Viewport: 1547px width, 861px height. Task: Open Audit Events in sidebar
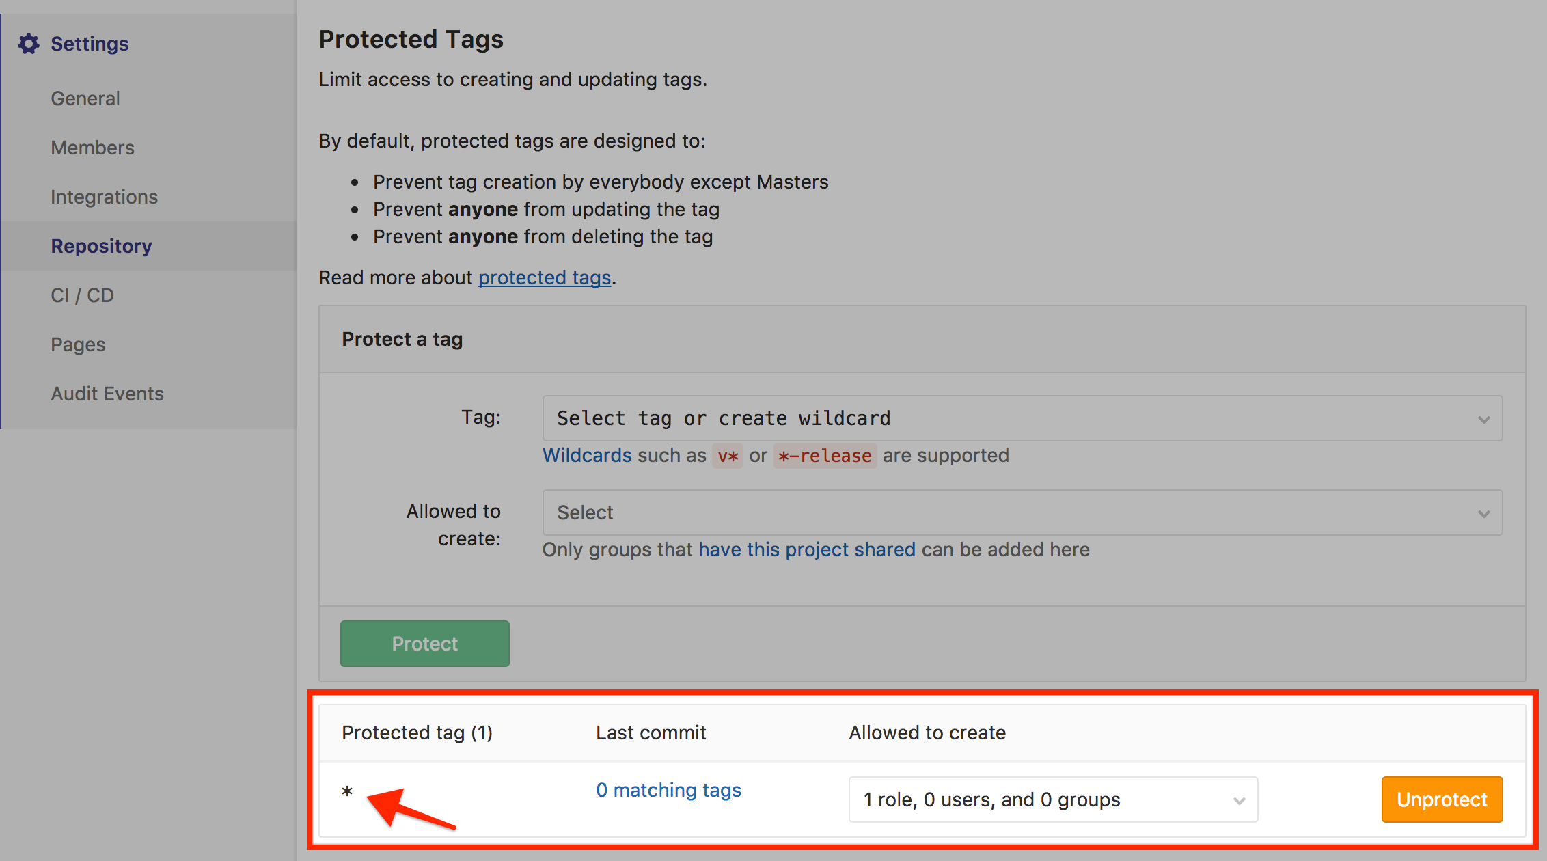[107, 394]
